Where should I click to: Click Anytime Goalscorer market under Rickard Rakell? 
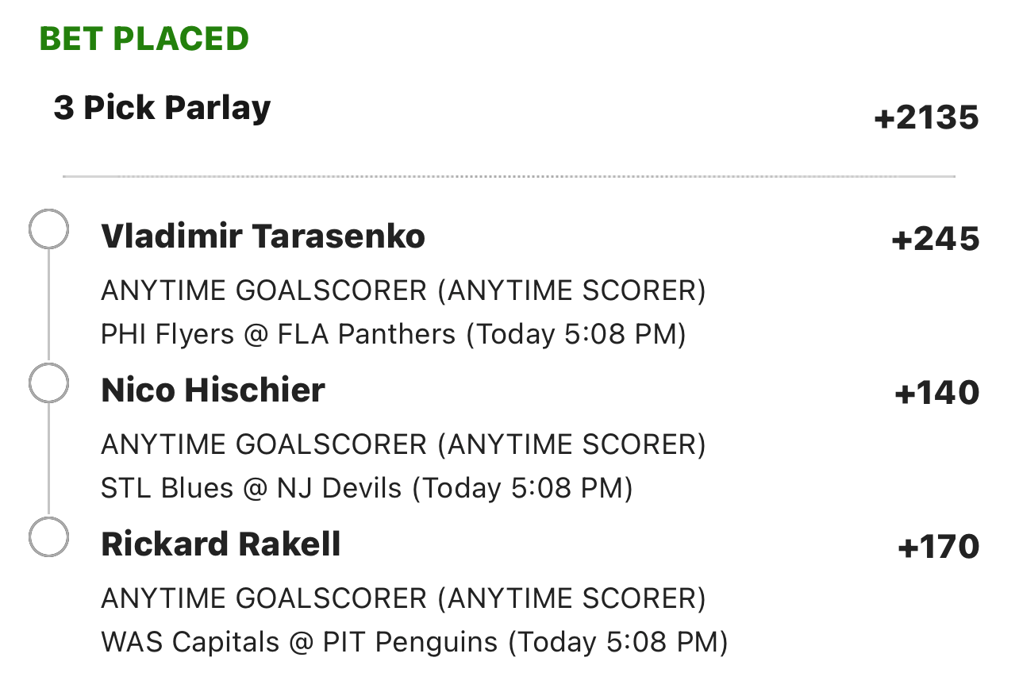pos(403,599)
